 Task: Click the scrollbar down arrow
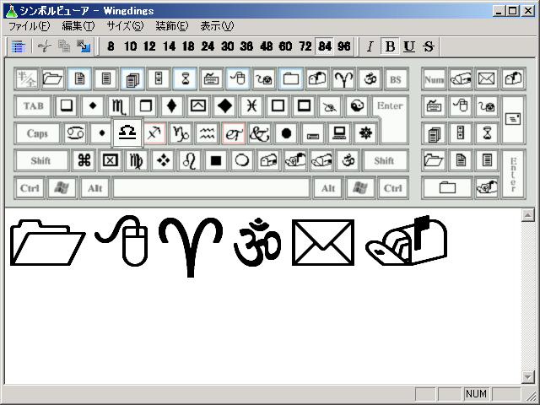pyautogui.click(x=527, y=376)
